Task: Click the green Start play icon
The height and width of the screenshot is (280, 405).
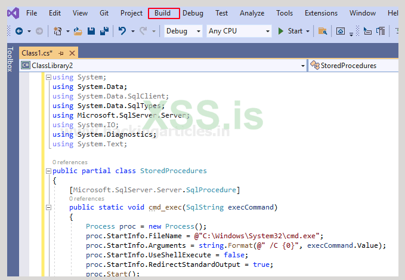Action: [281, 31]
